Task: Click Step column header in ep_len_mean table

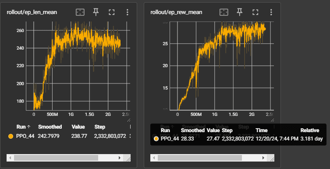Action: pyautogui.click(x=100, y=127)
